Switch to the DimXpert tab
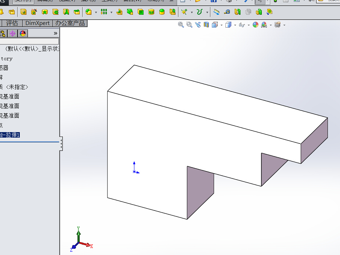The width and height of the screenshot is (340, 255). pyautogui.click(x=37, y=23)
